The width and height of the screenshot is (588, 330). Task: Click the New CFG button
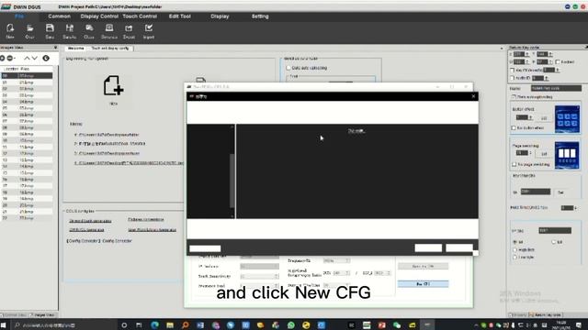(423, 284)
